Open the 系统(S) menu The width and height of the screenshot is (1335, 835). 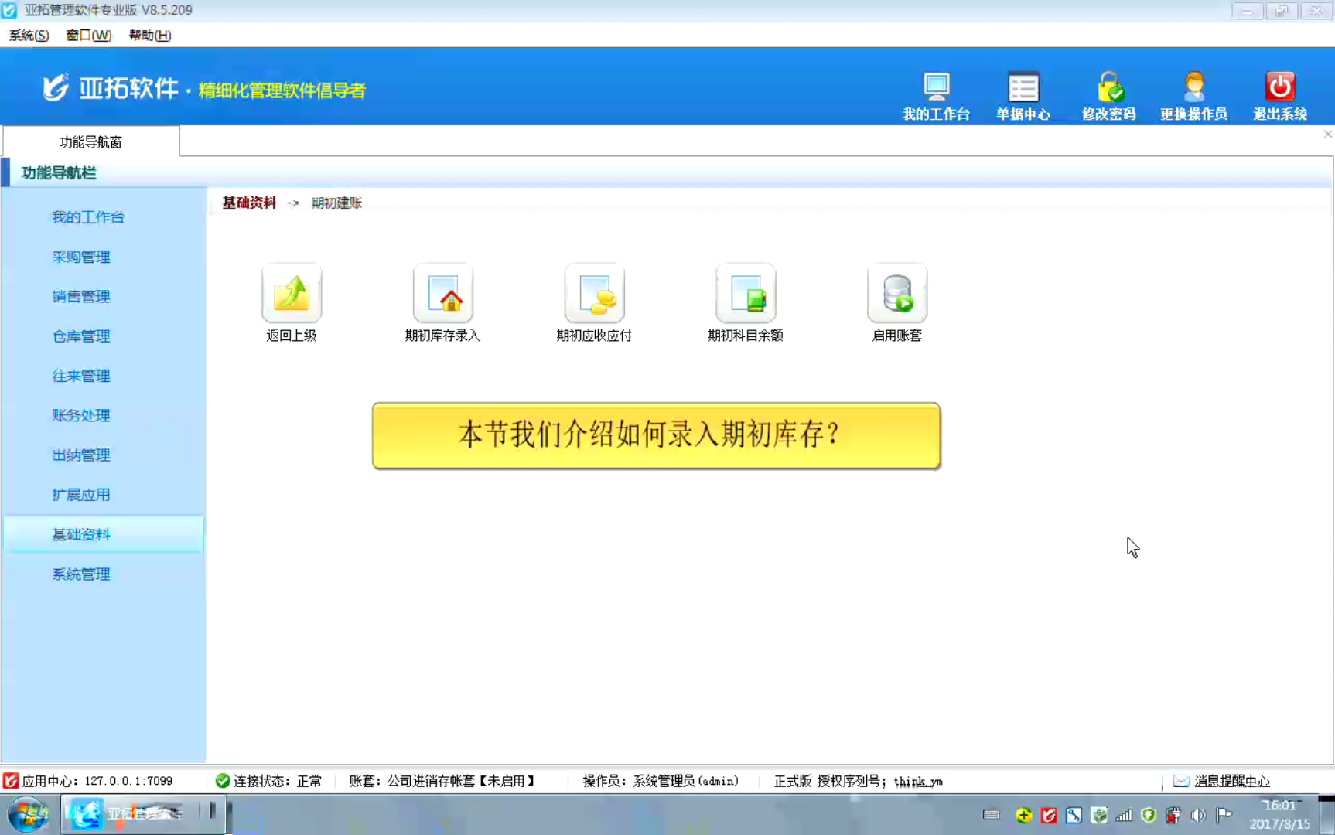(x=29, y=36)
